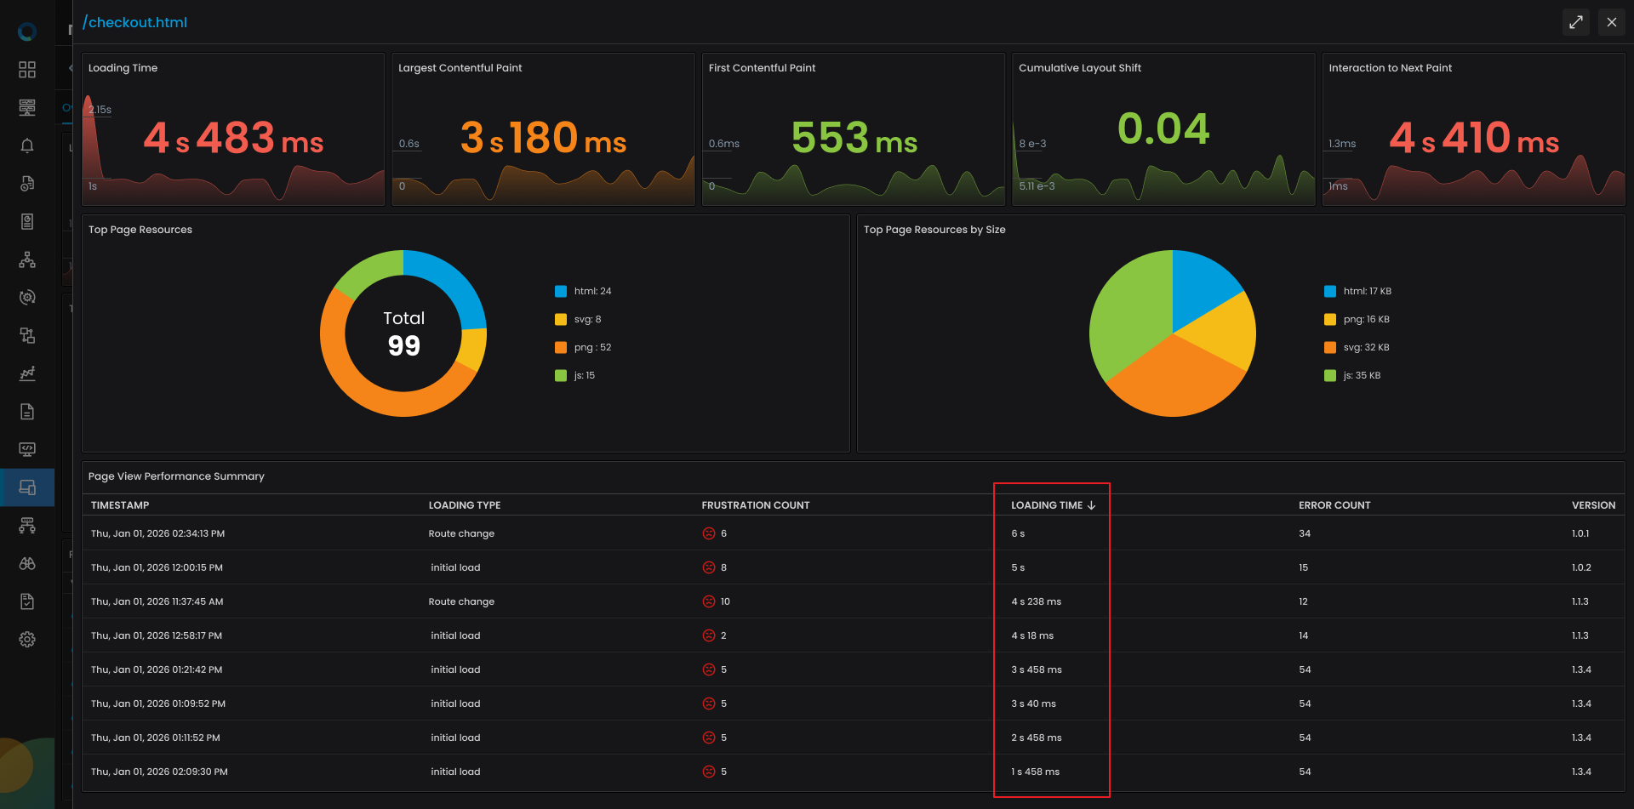The height and width of the screenshot is (809, 1634).
Task: Expand the checkout.html panel to fullscreen
Action: coord(1576,22)
